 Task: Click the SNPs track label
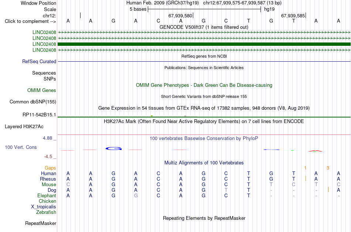50,79
